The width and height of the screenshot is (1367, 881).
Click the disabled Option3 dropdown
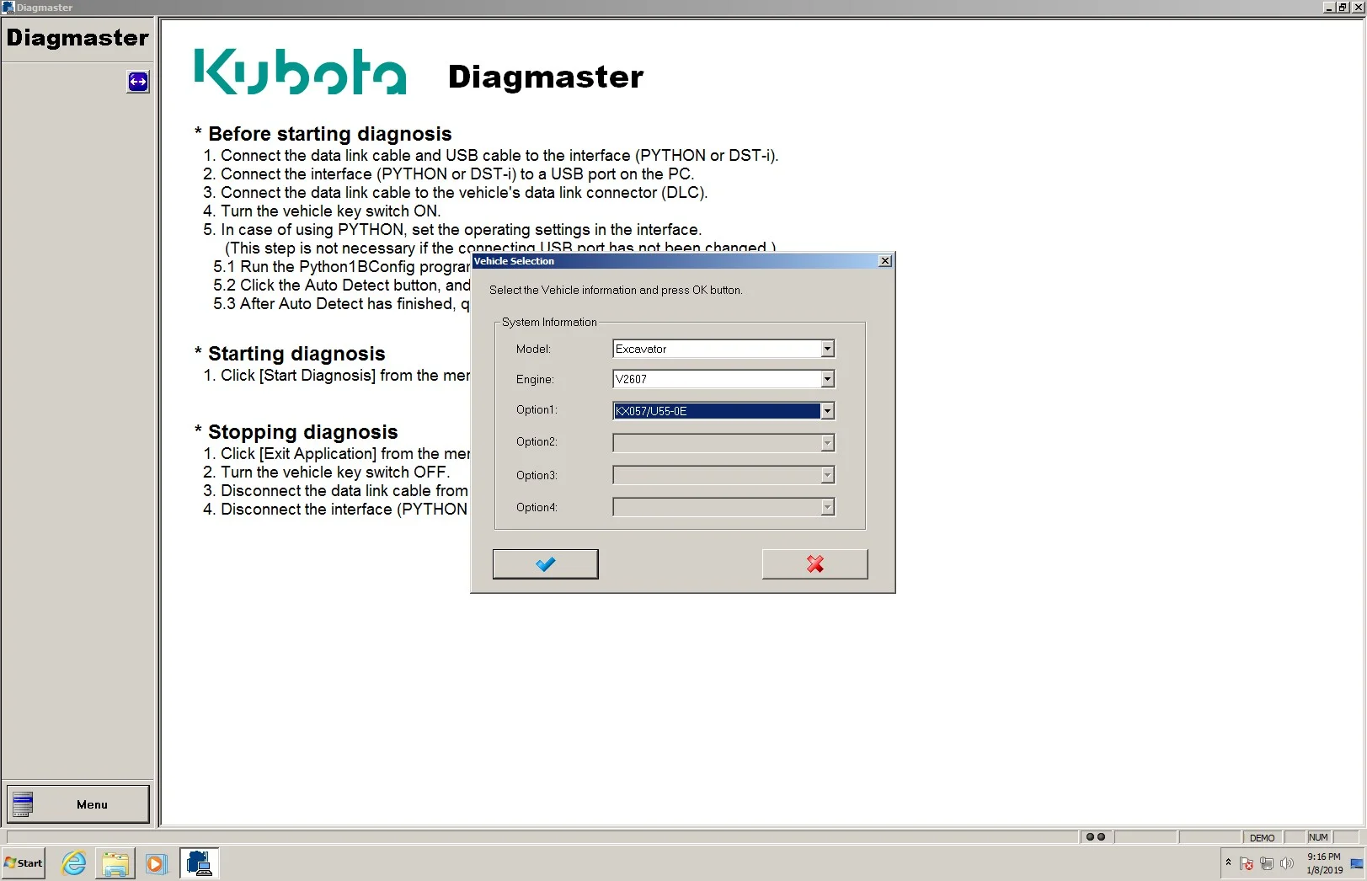pyautogui.click(x=724, y=475)
